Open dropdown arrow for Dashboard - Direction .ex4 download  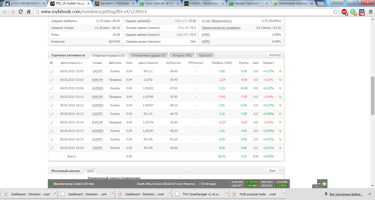coord(112,194)
